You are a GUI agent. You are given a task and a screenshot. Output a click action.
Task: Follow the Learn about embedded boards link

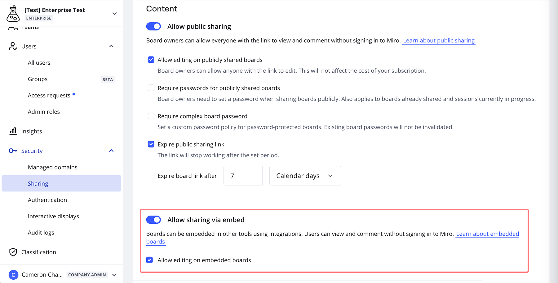tap(487, 234)
